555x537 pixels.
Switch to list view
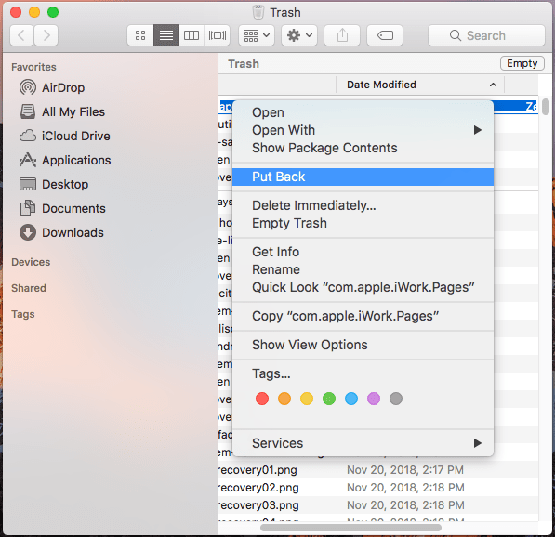click(166, 35)
